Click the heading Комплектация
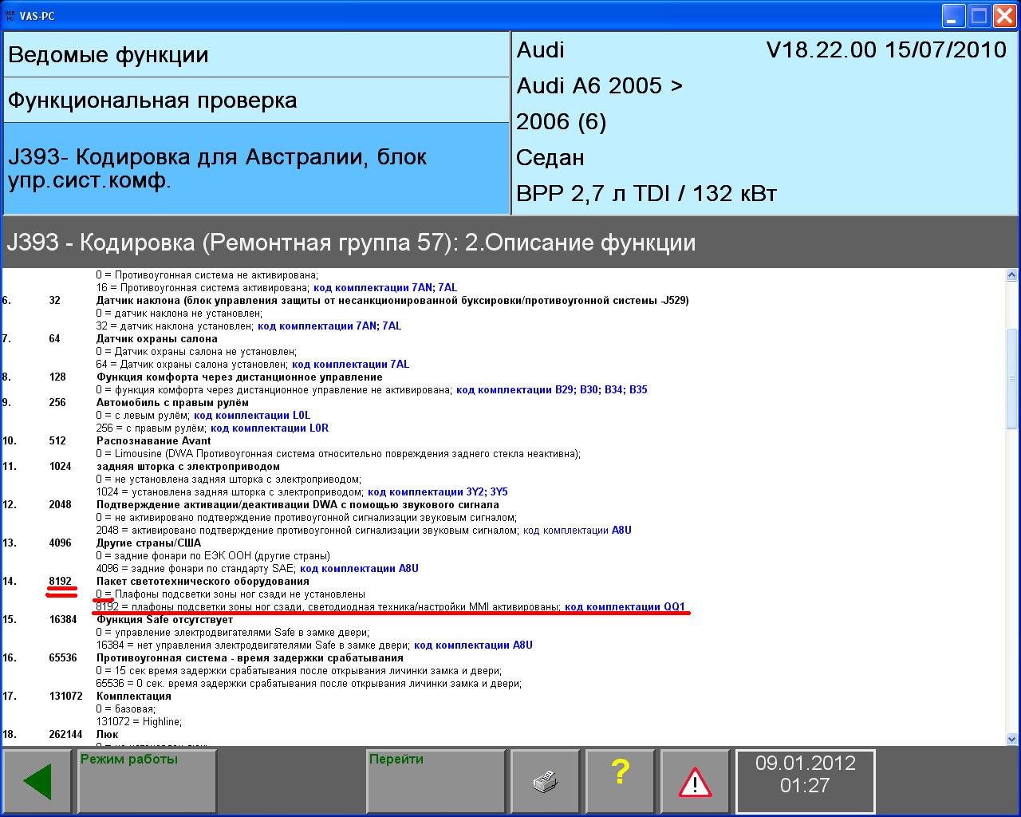The height and width of the screenshot is (817, 1021). tap(134, 697)
